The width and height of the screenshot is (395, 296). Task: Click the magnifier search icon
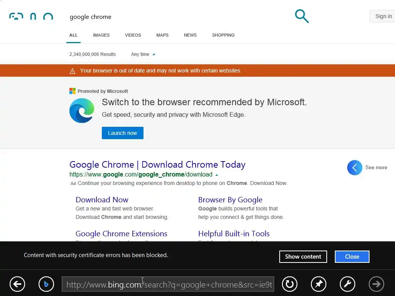click(302, 16)
